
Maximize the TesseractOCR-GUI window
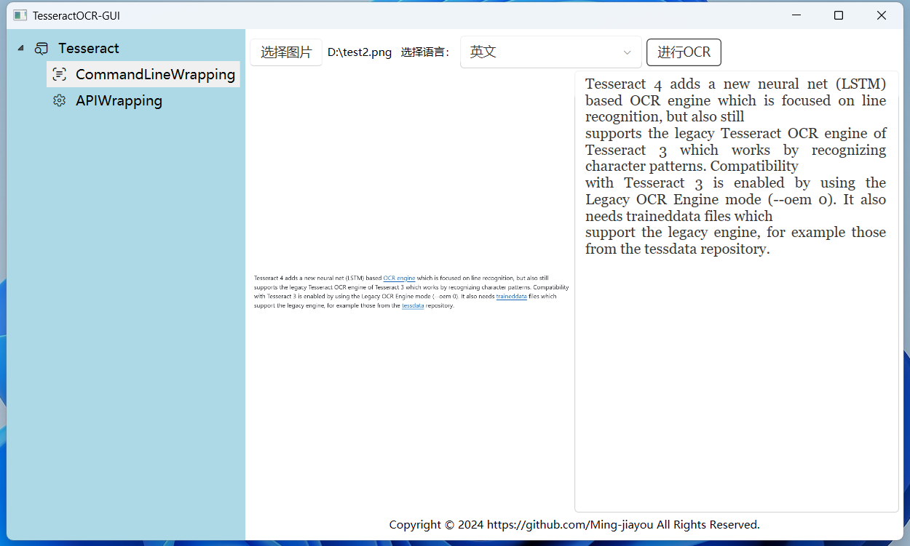click(838, 15)
